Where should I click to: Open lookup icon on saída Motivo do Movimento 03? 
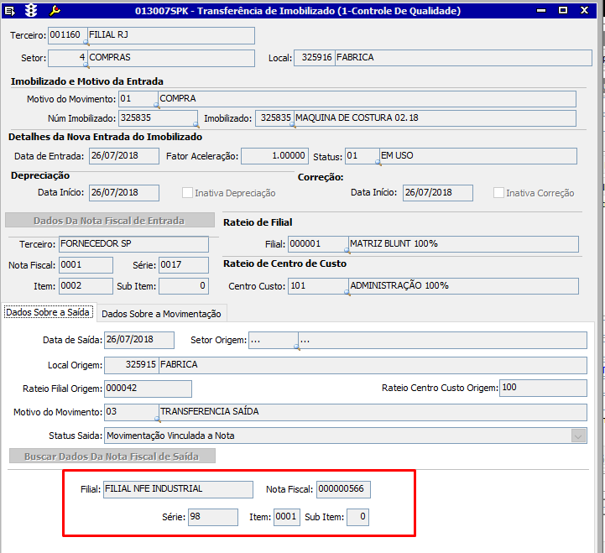tap(157, 419)
